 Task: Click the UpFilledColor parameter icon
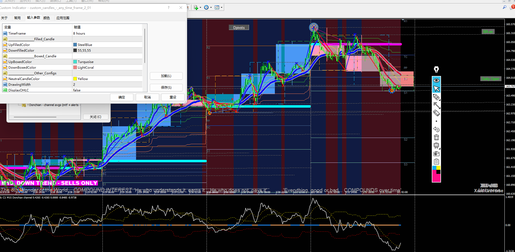(x=5, y=45)
